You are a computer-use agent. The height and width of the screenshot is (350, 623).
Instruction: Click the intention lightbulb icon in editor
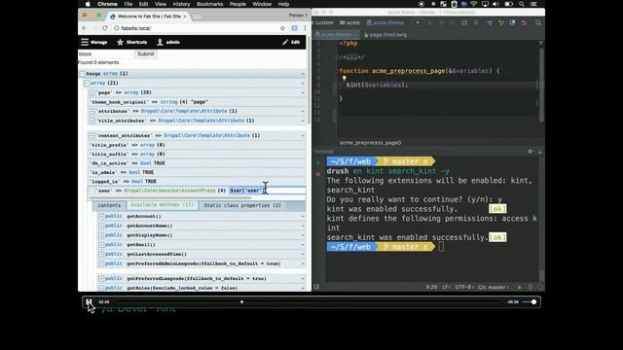click(344, 79)
